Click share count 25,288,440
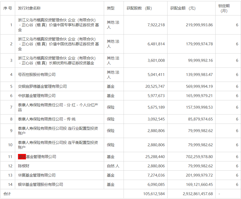 pyautogui.click(x=155, y=157)
